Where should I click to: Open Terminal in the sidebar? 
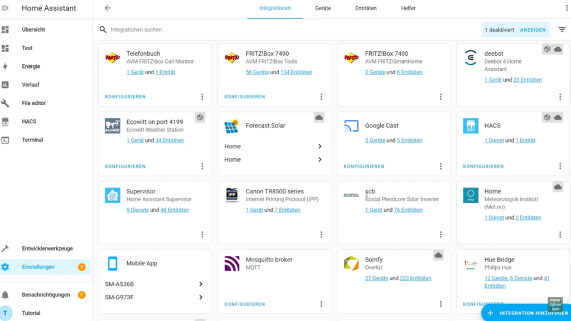coord(32,140)
